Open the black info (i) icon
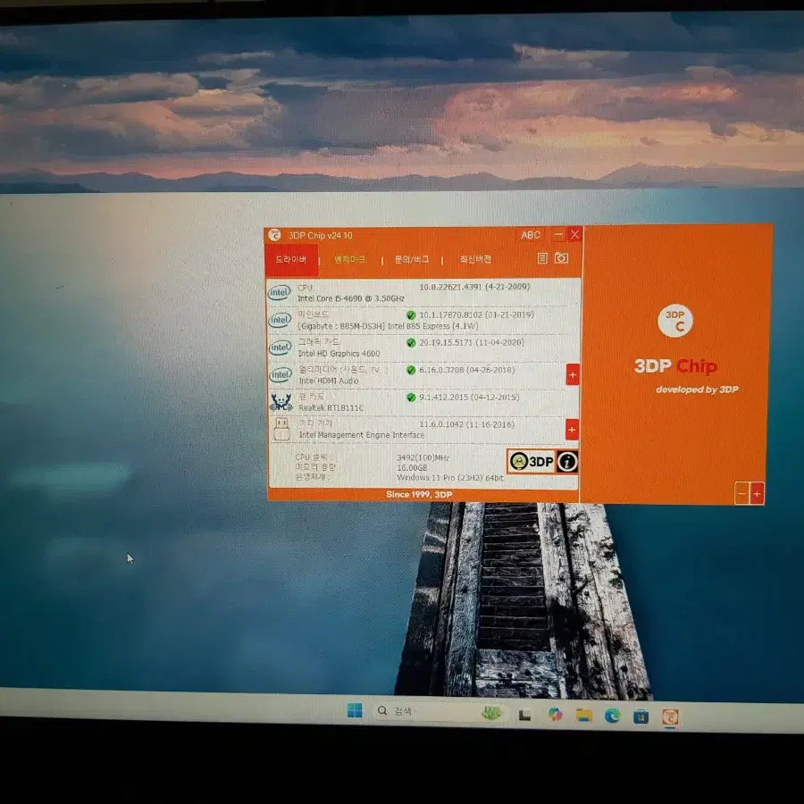Image resolution: width=804 pixels, height=804 pixels. click(x=567, y=462)
